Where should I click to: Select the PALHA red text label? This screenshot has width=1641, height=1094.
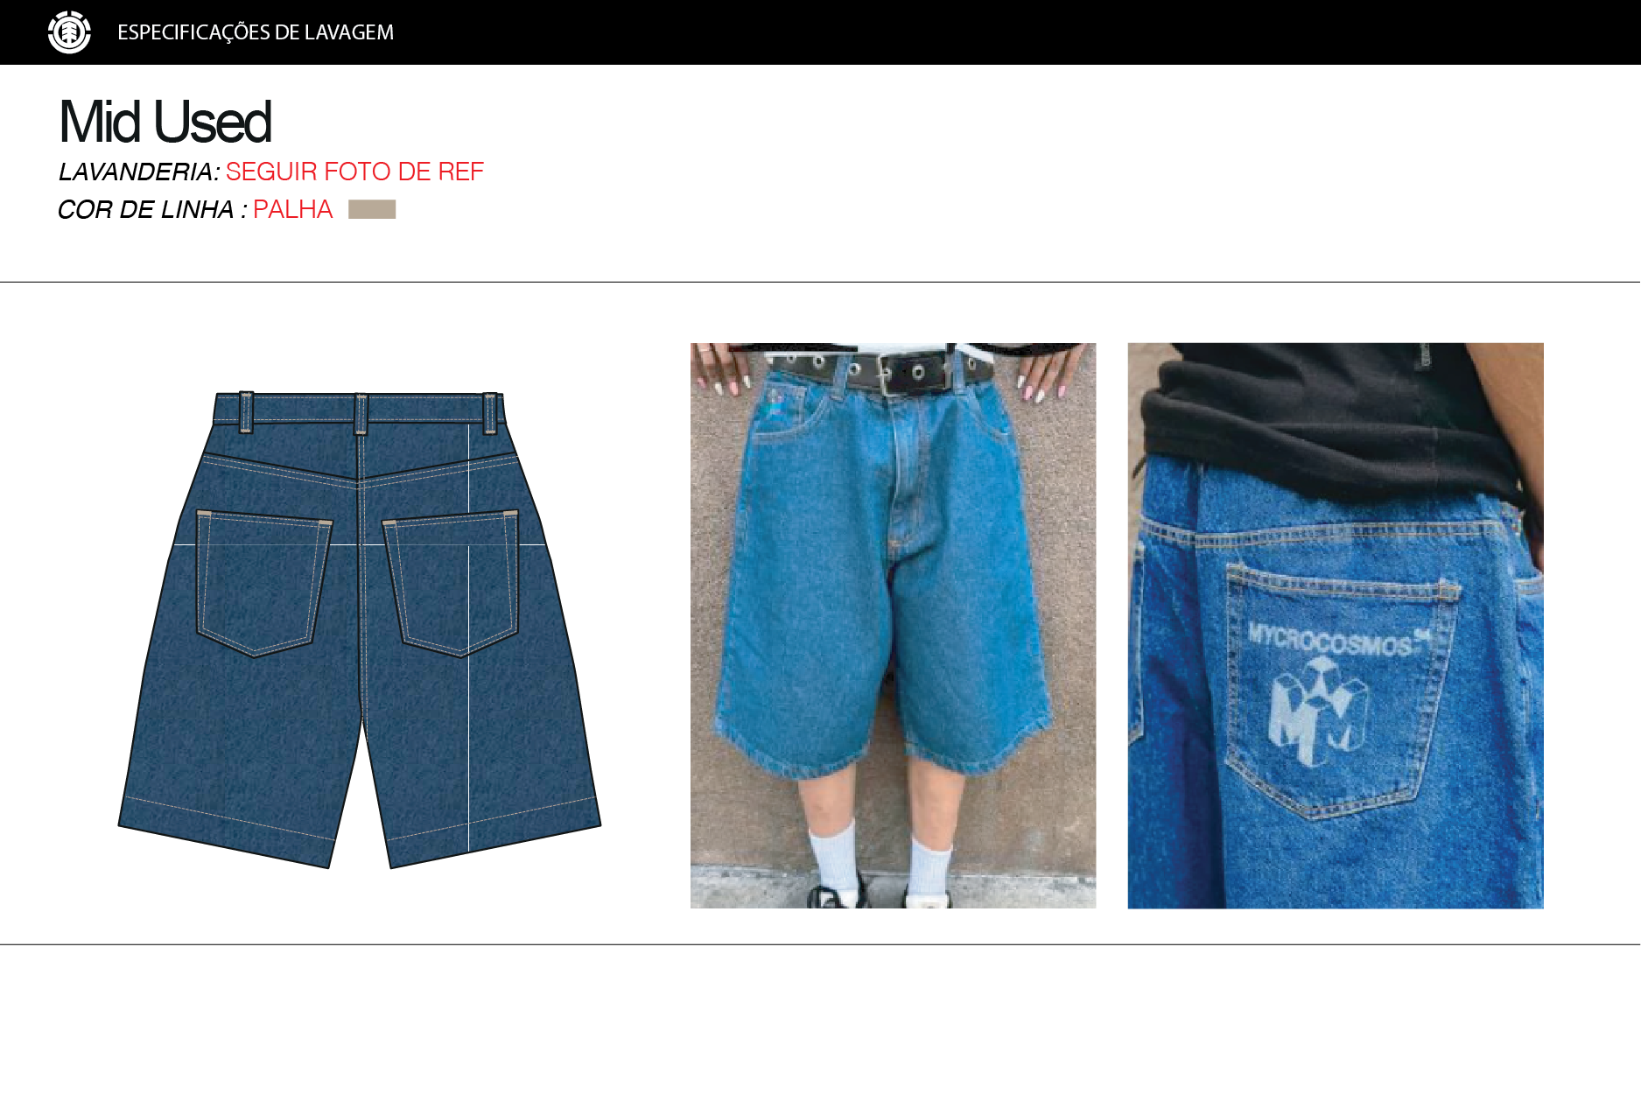(x=293, y=210)
